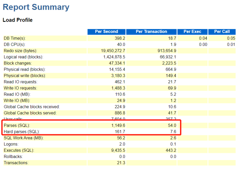The width and height of the screenshot is (246, 171).
Task: Click the Global Cache blocks received label
Action: click(x=32, y=107)
